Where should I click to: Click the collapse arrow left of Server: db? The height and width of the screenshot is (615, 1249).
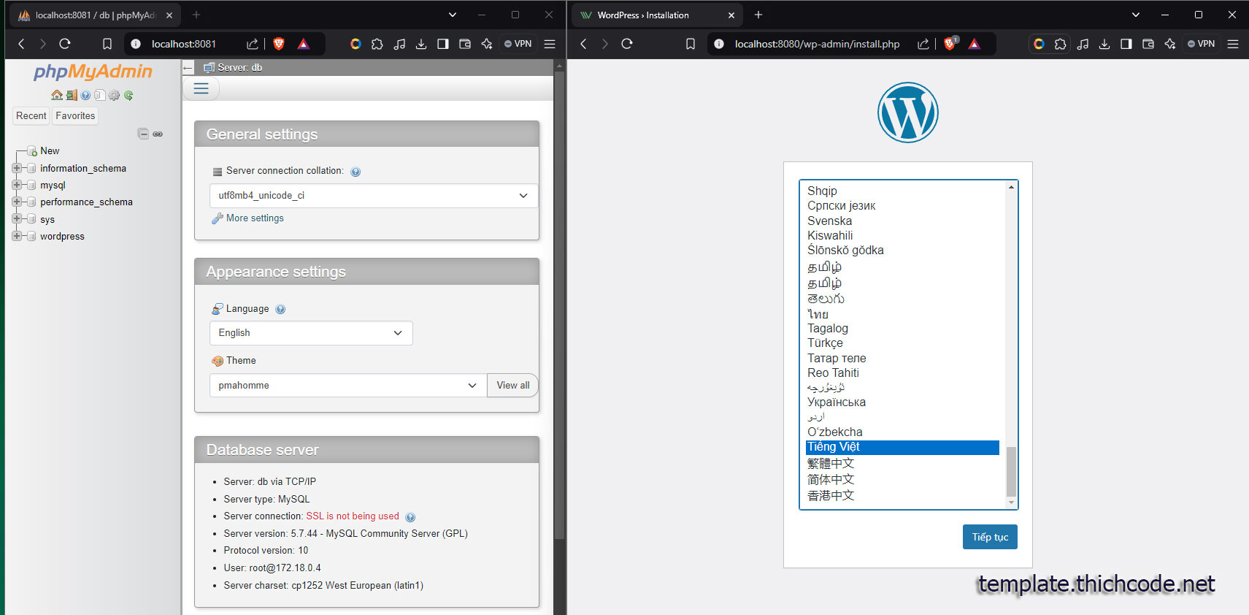point(188,68)
